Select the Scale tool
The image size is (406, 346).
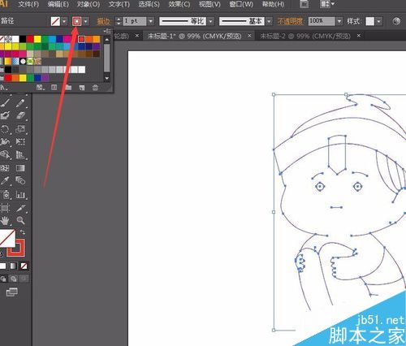(20, 129)
